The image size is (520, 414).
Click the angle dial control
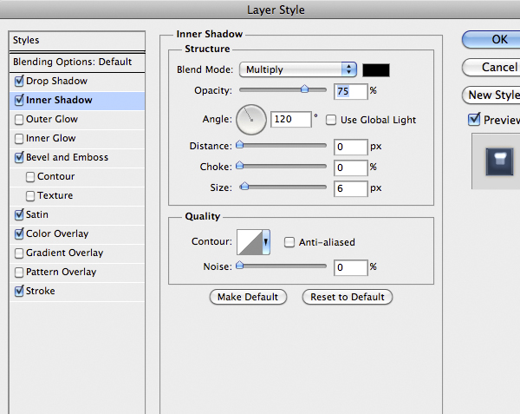252,119
